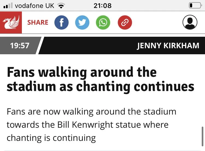Tap the 'chanting is continuing' final text line
The height and width of the screenshot is (151, 205).
(51, 138)
